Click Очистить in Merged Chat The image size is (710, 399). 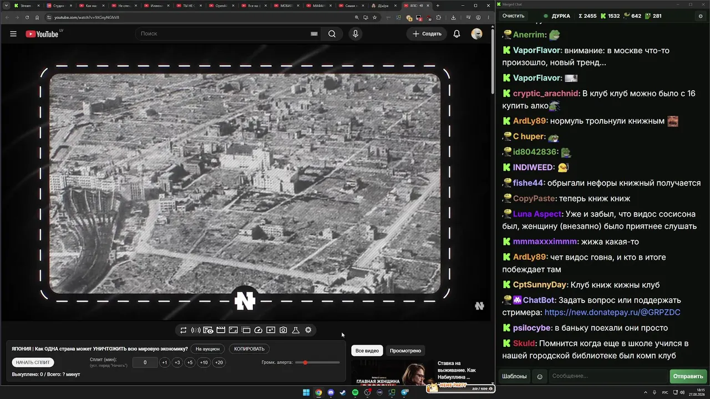(513, 16)
